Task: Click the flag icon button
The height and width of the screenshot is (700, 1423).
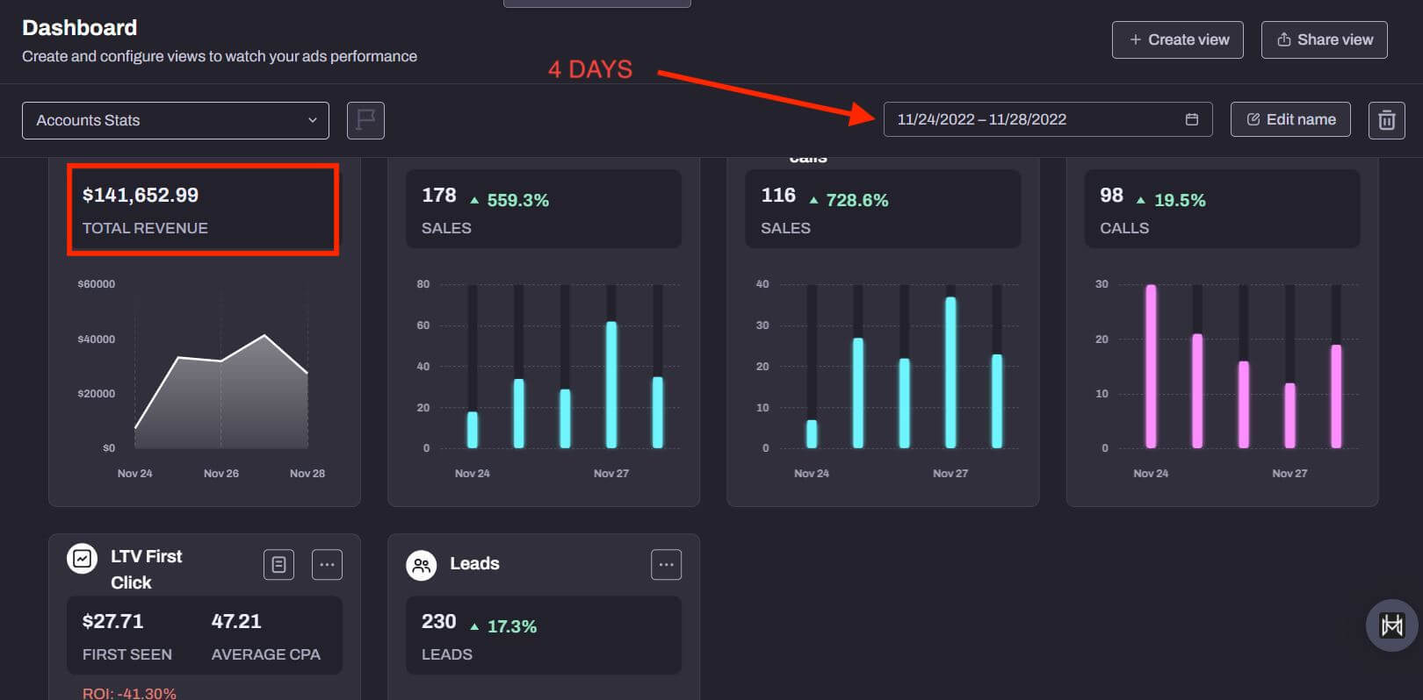Action: coord(365,120)
